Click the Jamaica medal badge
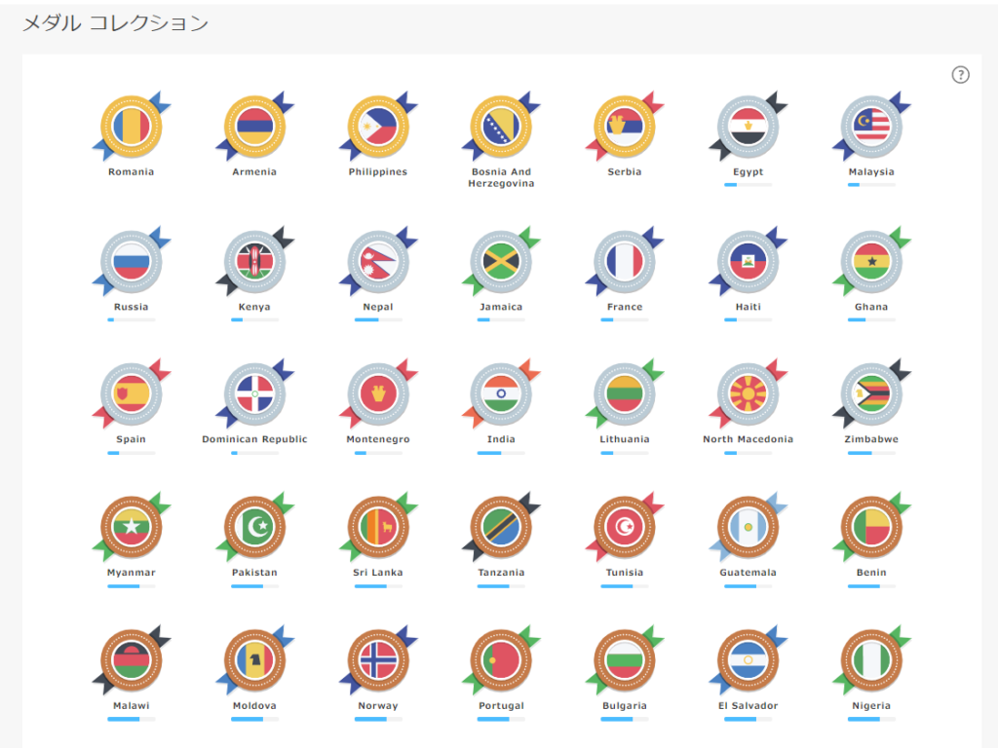998x748 pixels. coord(501,261)
